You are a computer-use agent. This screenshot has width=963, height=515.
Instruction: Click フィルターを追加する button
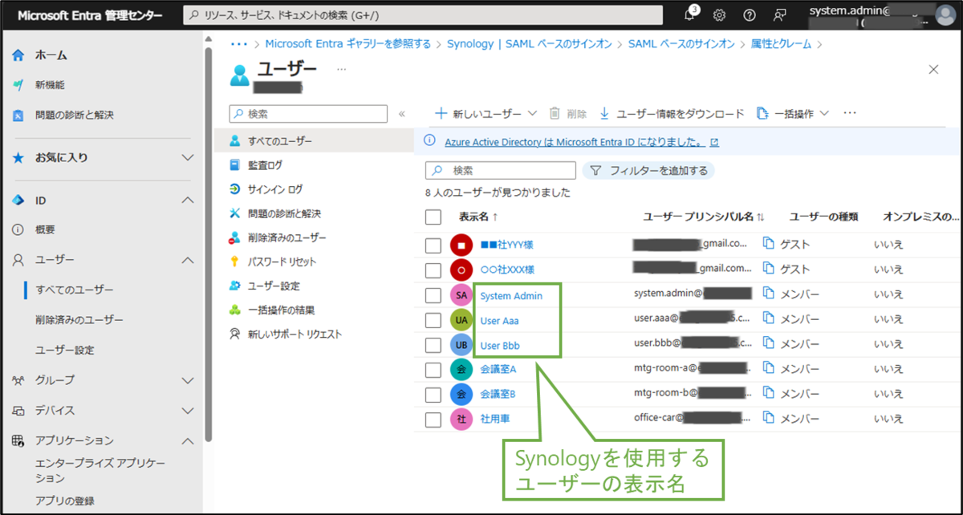pos(648,170)
